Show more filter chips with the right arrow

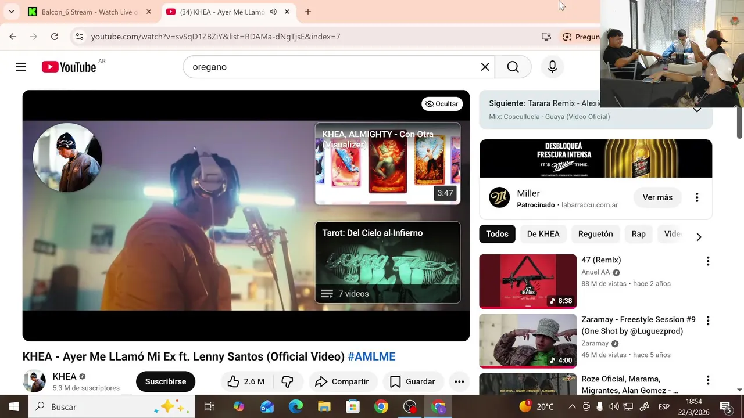pos(699,237)
